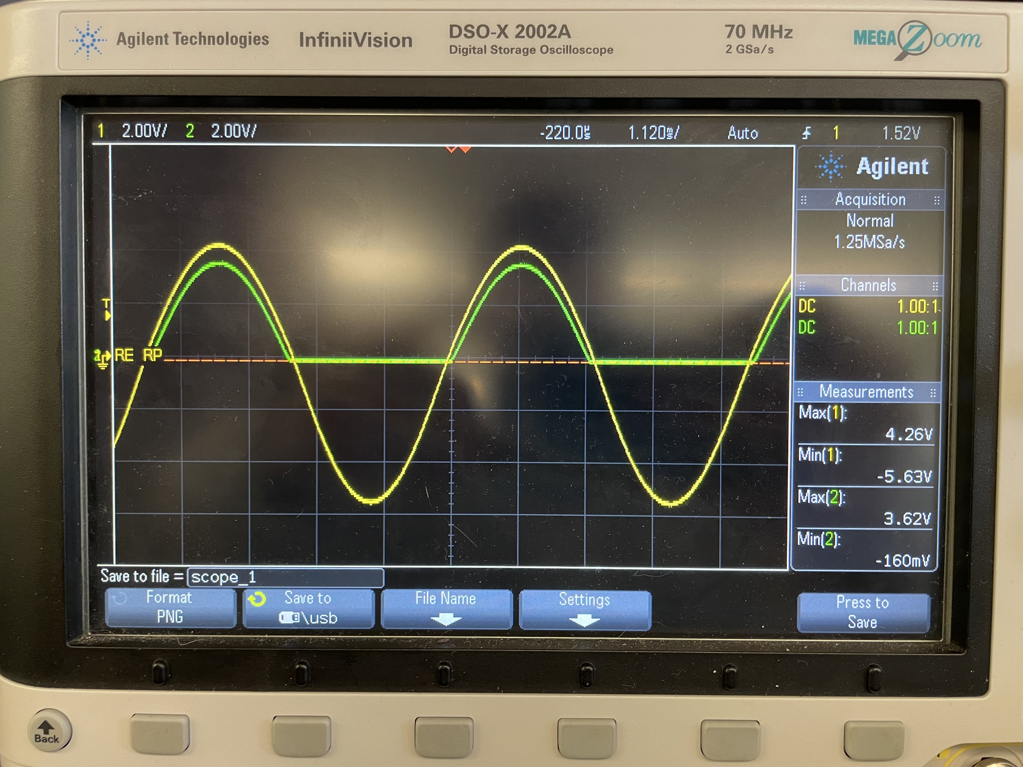Screen dimensions: 1023x767
Task: Open the File Name softkey menu
Action: (x=446, y=609)
